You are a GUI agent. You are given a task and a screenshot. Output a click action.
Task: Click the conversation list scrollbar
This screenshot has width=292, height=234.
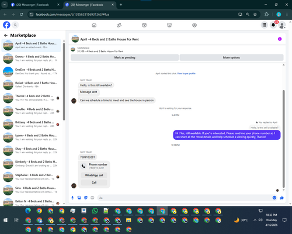[64, 82]
